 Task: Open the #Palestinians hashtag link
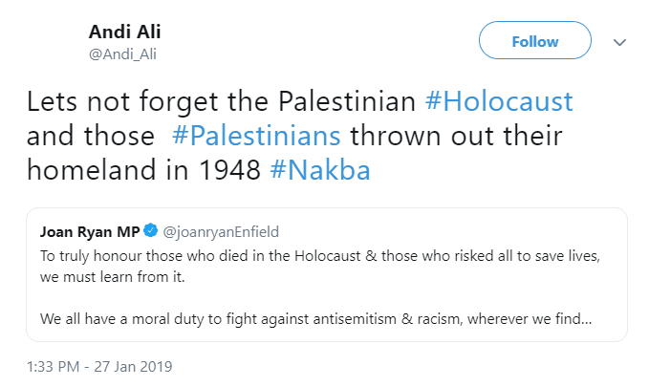256,136
